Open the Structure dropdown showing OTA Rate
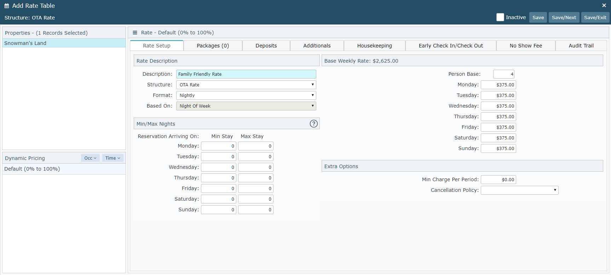The image size is (611, 275). pyautogui.click(x=246, y=85)
